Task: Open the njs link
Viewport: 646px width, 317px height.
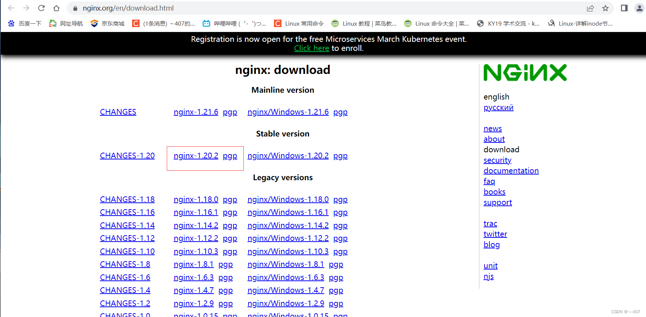Action: coord(489,276)
